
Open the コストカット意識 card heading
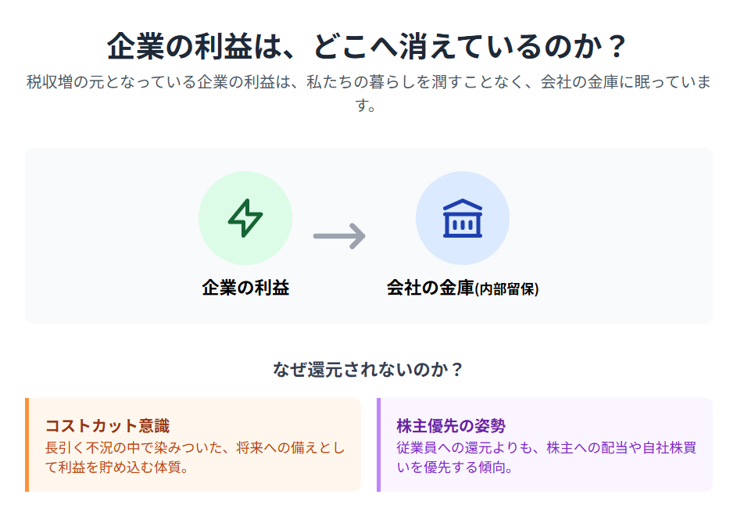coord(107,426)
